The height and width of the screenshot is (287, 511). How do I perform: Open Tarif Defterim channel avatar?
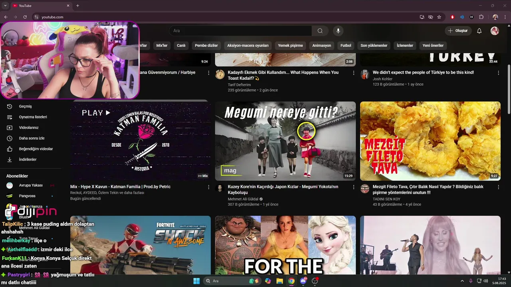(x=220, y=75)
